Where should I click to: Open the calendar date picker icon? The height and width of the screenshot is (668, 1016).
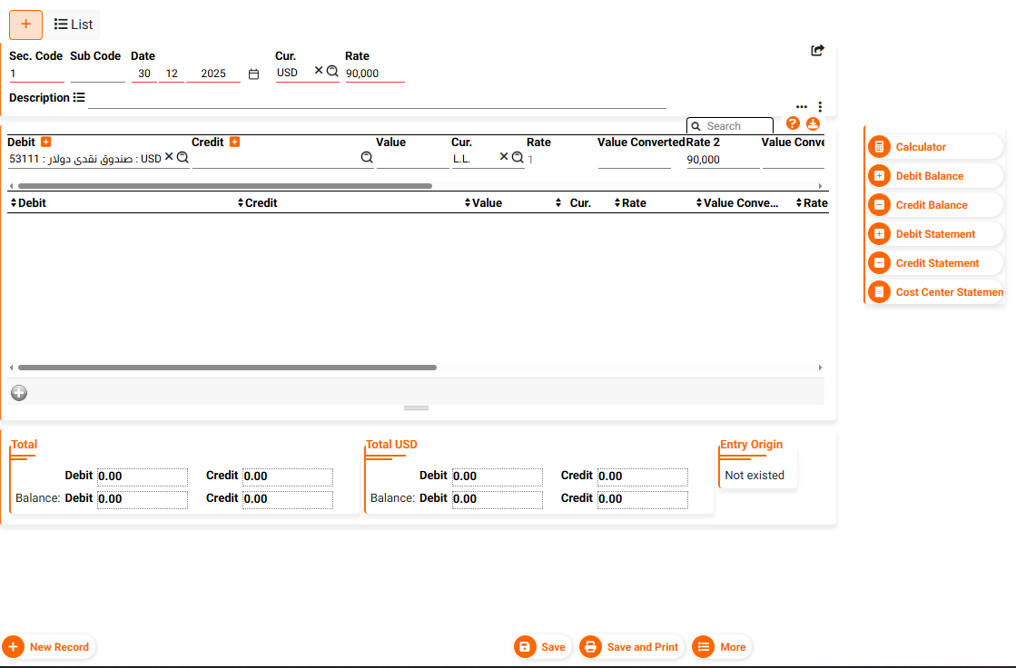(254, 74)
